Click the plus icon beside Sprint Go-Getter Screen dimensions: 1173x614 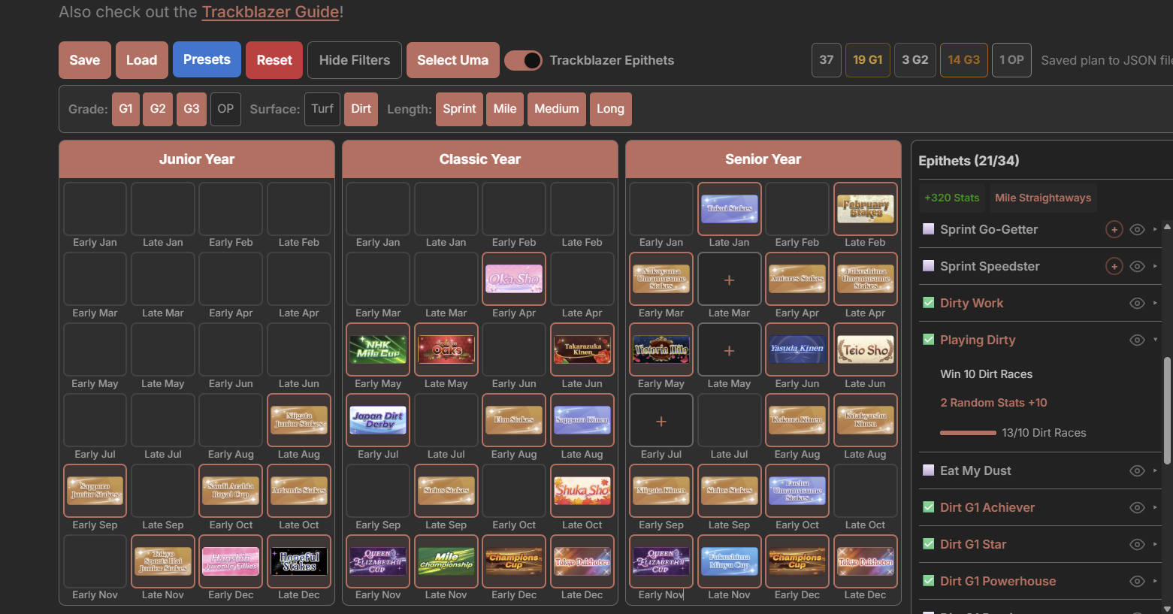click(1114, 229)
